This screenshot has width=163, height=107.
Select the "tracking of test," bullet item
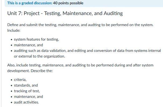27,91
